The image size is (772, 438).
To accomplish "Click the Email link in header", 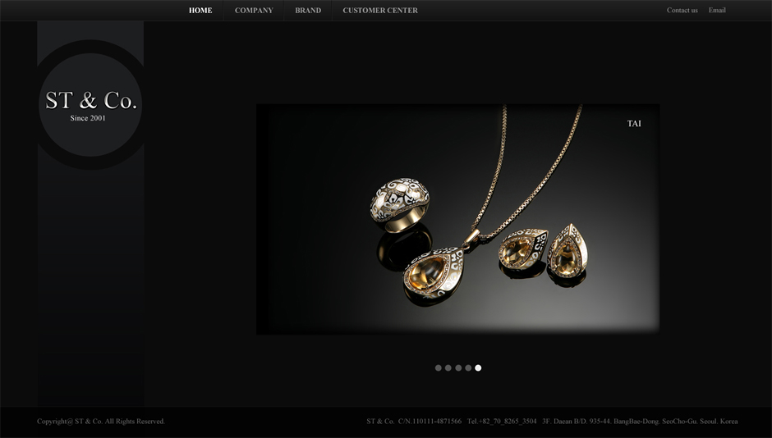I will 717,11.
